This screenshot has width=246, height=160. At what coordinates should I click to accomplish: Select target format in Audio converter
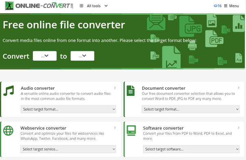pyautogui.click(x=68, y=109)
